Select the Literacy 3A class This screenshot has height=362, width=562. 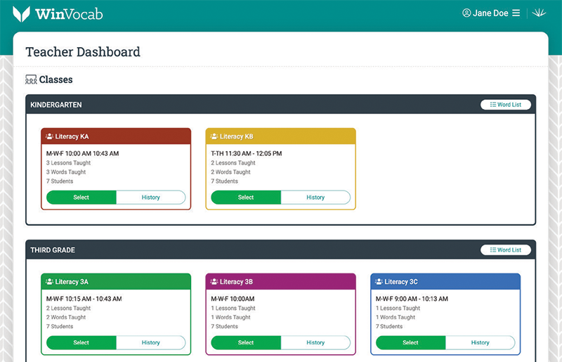coord(81,343)
